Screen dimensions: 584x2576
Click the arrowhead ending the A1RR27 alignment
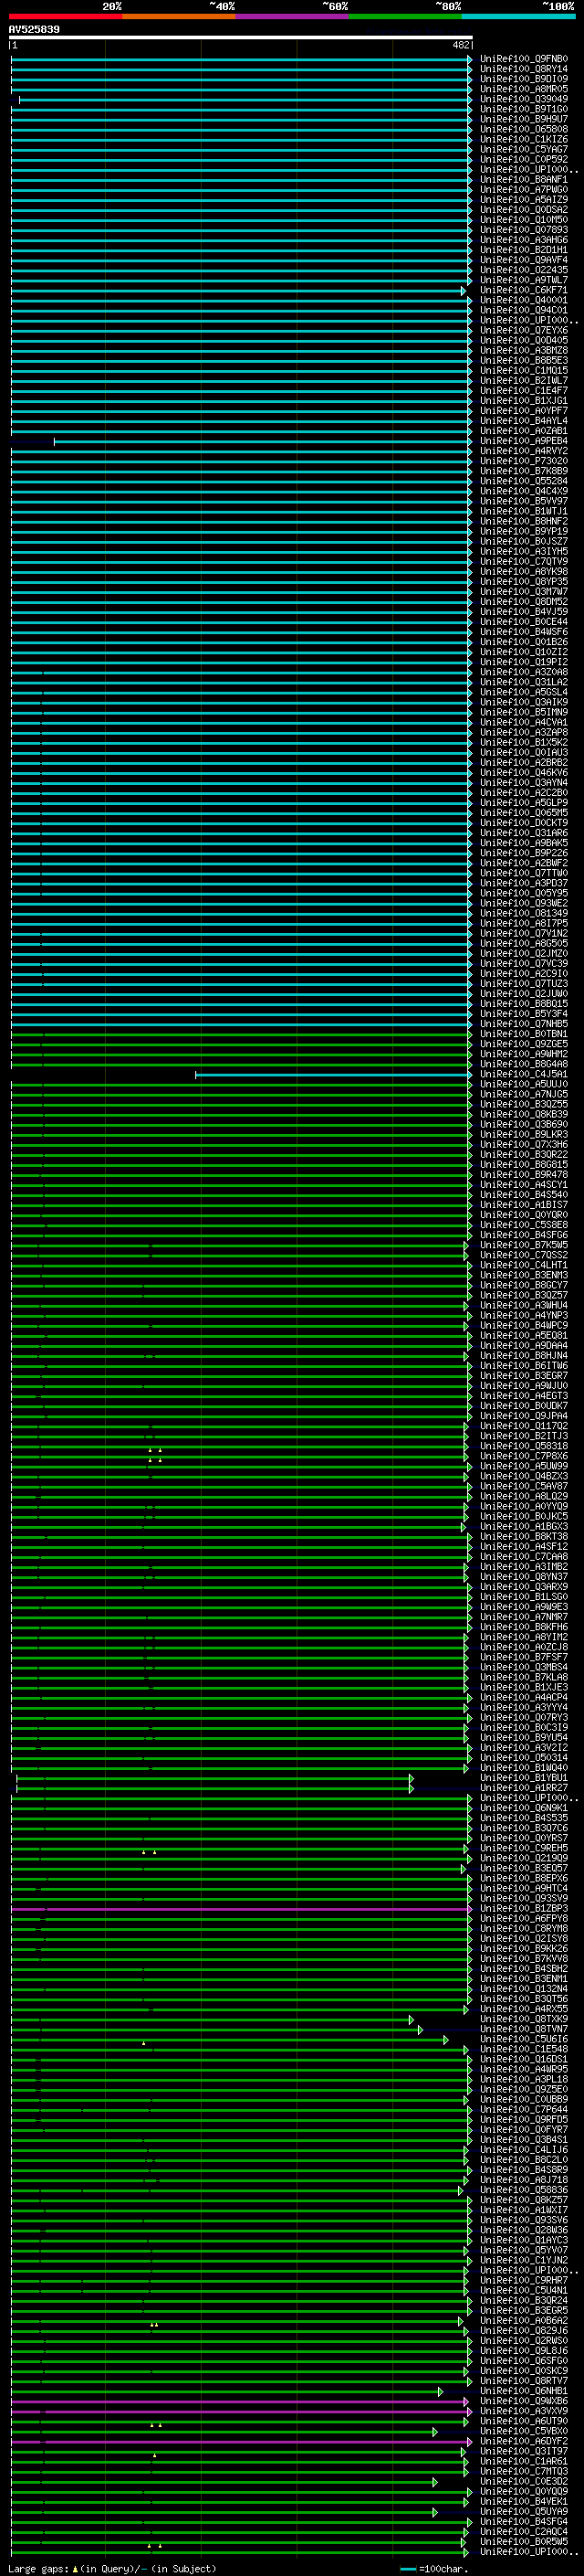coord(412,1788)
